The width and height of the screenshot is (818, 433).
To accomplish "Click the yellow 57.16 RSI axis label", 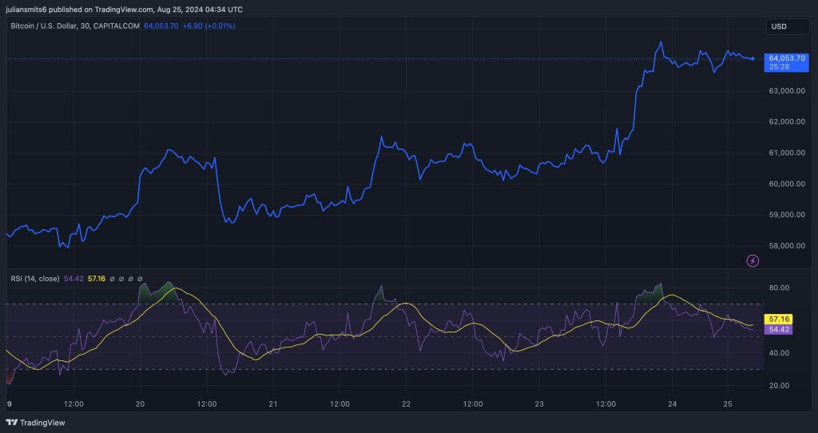I will 779,319.
